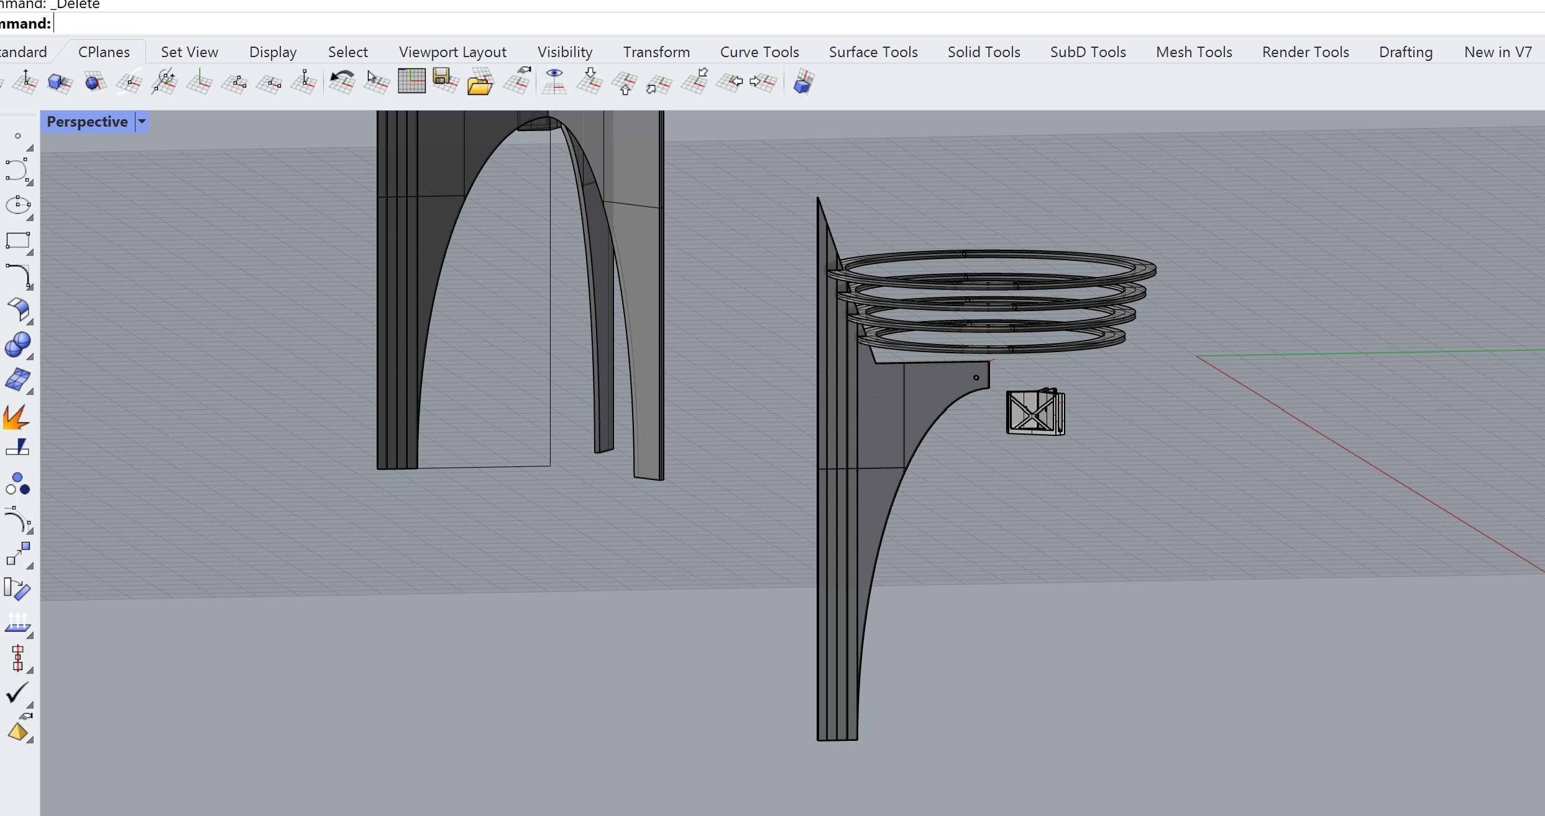
Task: Click the Explode tool icon
Action: click(x=17, y=417)
